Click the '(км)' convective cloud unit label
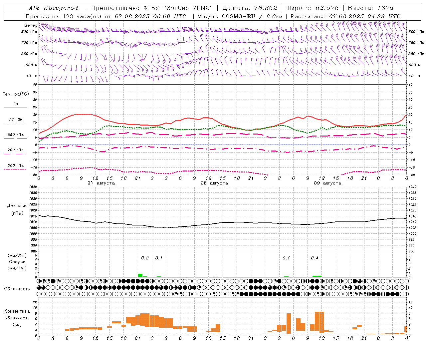426x341 pixels. pyautogui.click(x=17, y=324)
